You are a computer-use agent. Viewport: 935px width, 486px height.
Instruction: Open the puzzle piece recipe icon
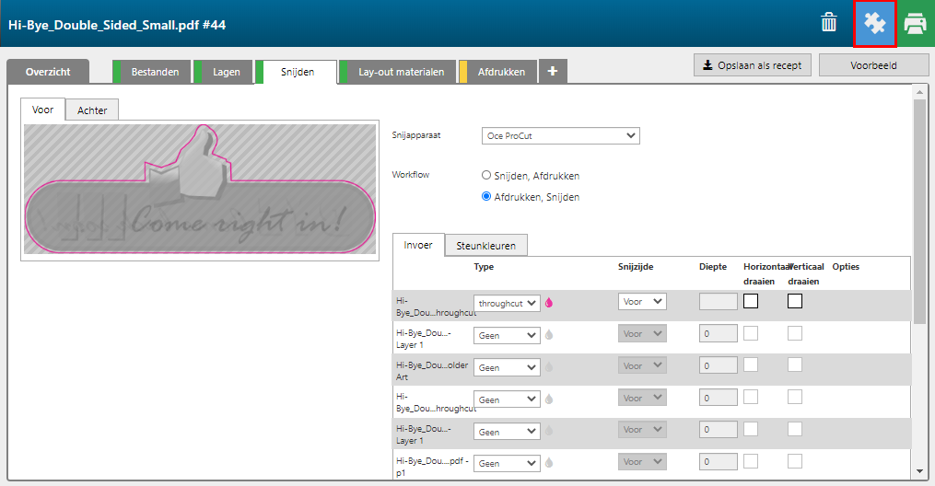tap(874, 24)
